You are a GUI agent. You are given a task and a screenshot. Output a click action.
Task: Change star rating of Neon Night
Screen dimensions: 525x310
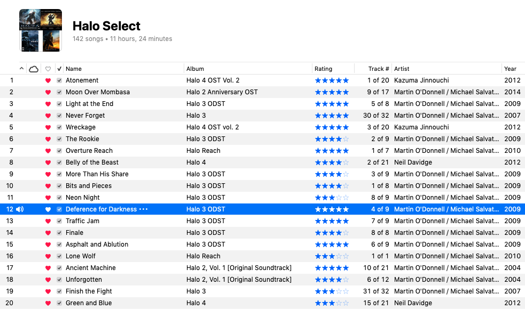click(x=332, y=198)
